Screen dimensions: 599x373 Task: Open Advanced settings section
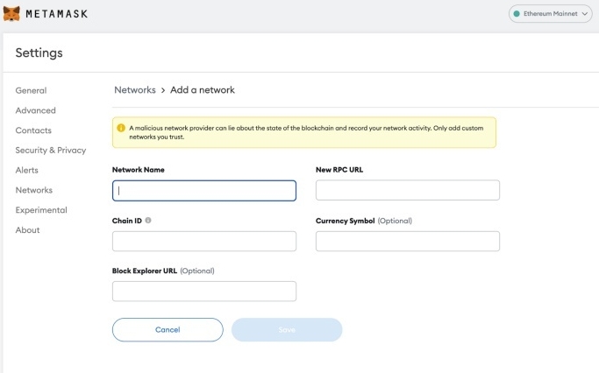tap(35, 110)
